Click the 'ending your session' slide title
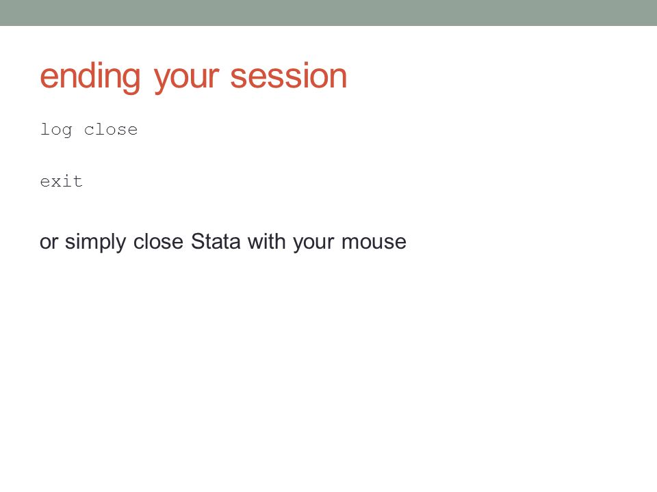Screen dimensions: 657x492 [193, 77]
